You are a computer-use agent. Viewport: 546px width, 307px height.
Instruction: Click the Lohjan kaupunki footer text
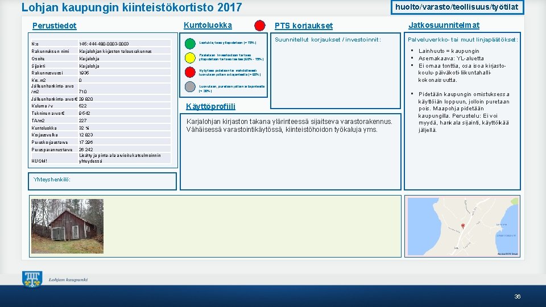point(68,280)
